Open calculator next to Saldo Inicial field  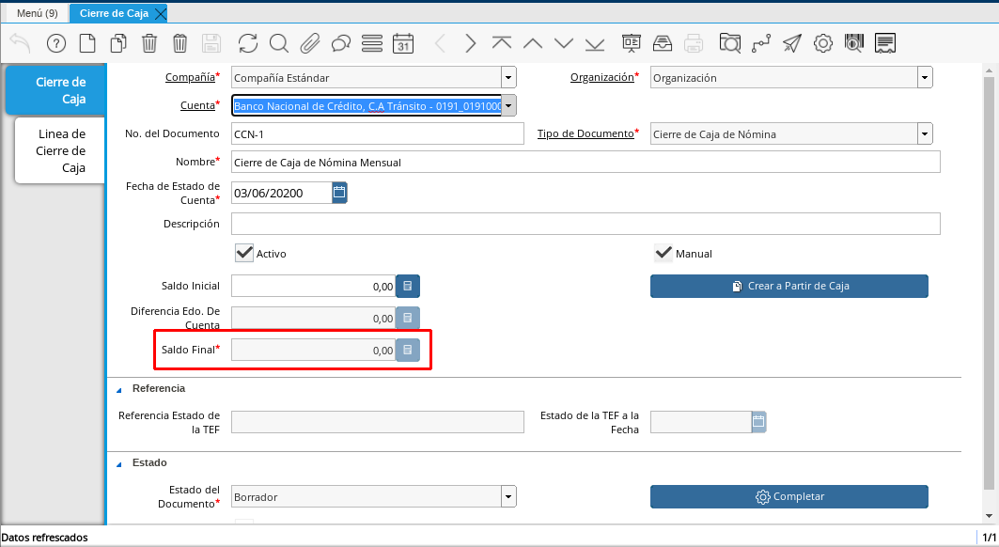tap(408, 286)
